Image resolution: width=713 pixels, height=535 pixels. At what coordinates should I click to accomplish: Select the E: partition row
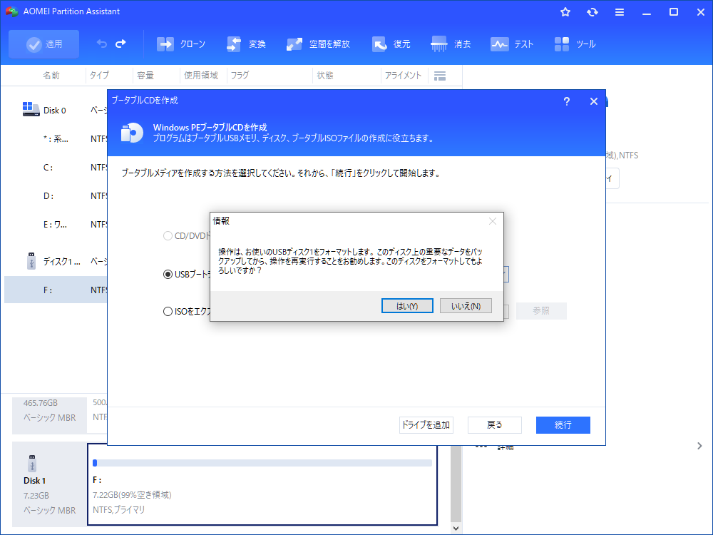click(x=56, y=224)
